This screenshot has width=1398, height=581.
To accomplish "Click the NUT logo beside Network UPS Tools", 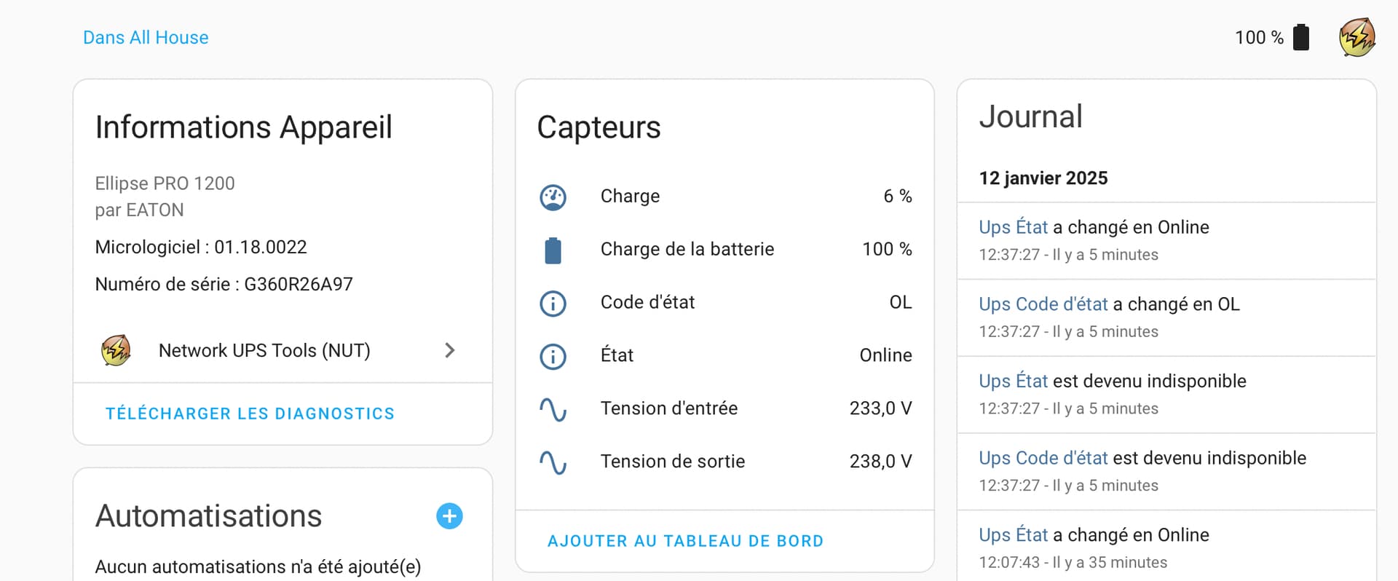I will click(116, 351).
